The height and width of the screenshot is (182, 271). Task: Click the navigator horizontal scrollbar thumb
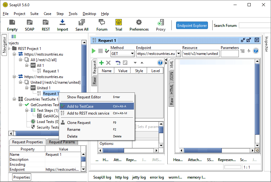tap(37, 133)
